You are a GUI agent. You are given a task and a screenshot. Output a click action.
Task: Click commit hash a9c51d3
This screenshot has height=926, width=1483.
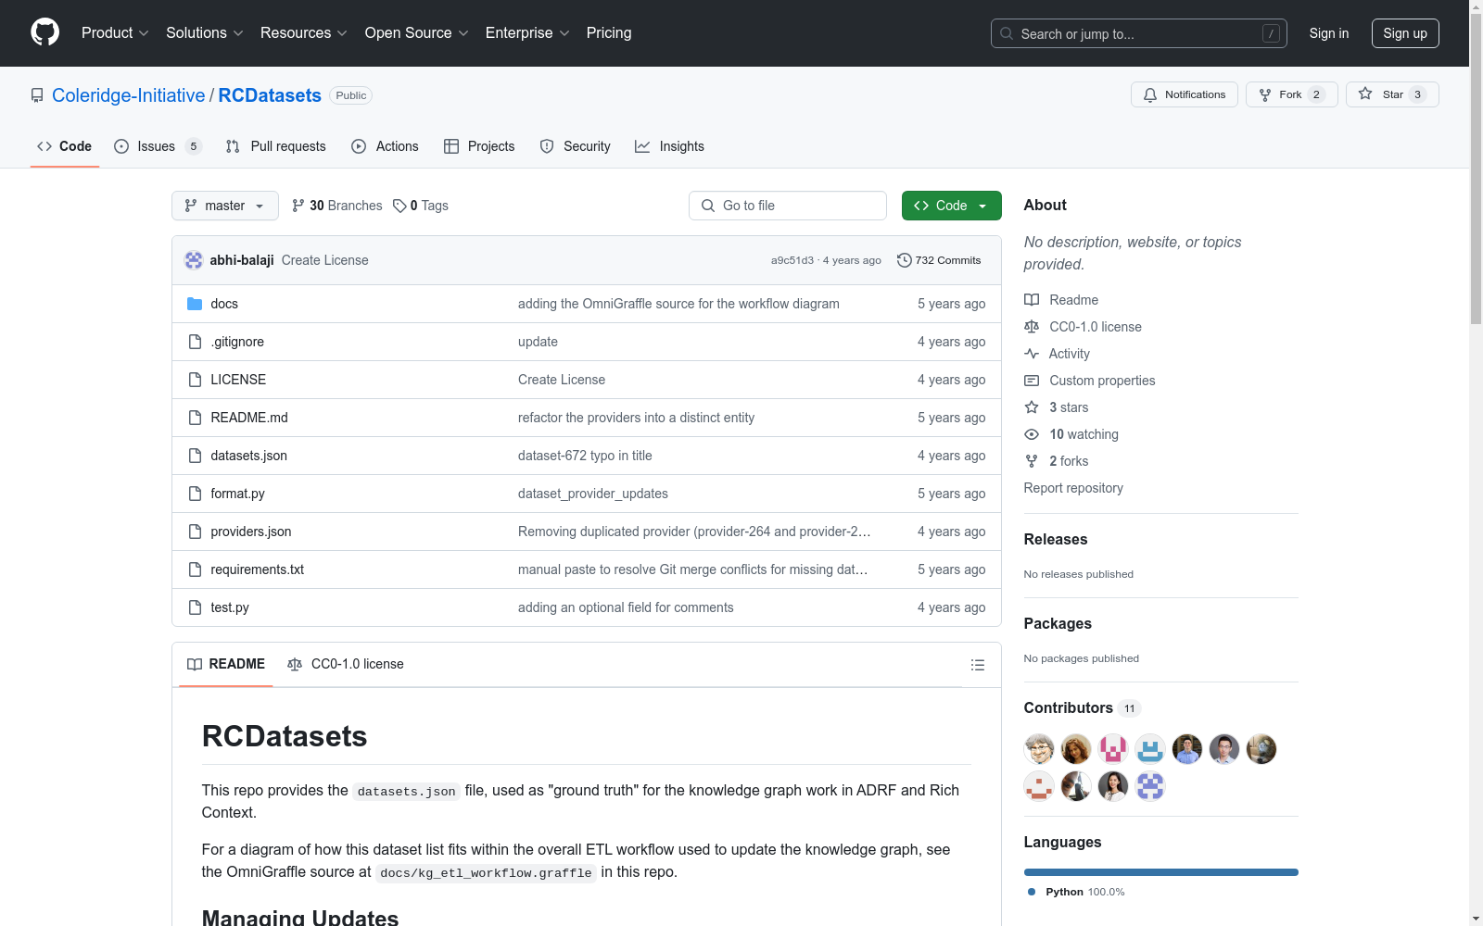point(792,260)
